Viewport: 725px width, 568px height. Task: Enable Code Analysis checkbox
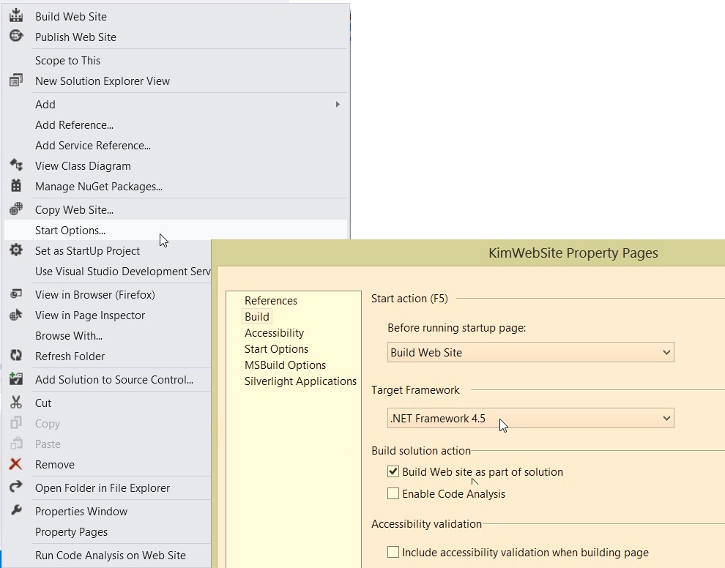point(393,493)
